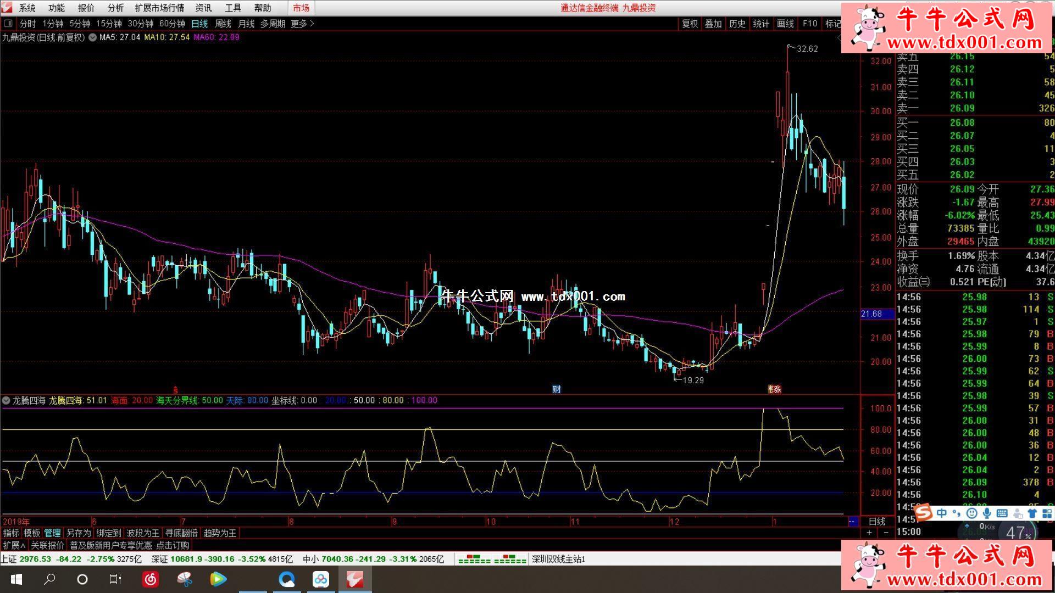Viewport: 1055px width, 593px height.
Task: Open 指标 indicator tab
Action: coord(11,533)
